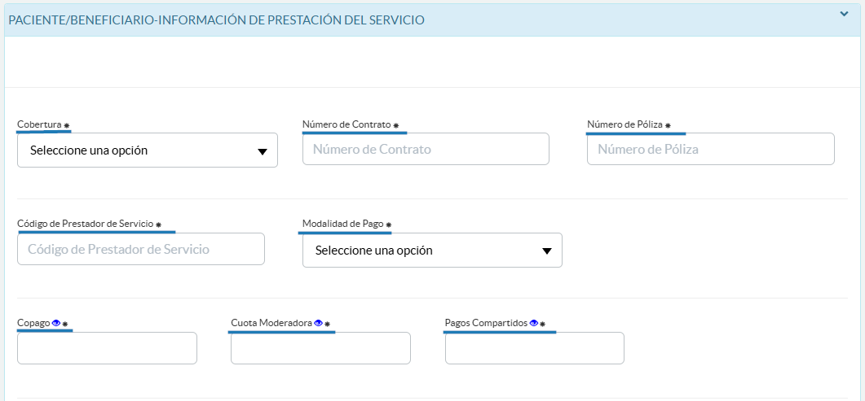865x401 pixels.
Task: Click the Pagos Compartidos label text
Action: click(x=486, y=323)
